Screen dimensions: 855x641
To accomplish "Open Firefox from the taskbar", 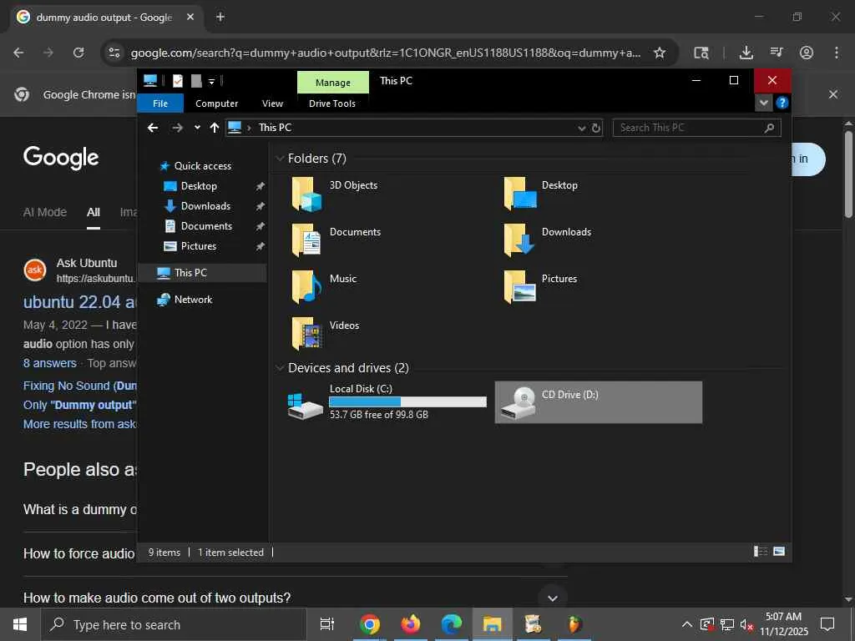I will [x=411, y=624].
